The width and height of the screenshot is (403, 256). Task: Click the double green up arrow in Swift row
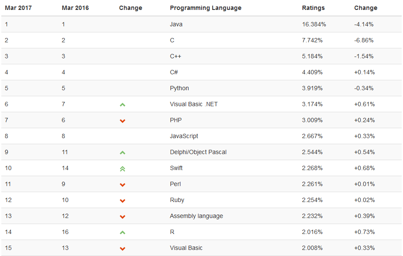(123, 169)
